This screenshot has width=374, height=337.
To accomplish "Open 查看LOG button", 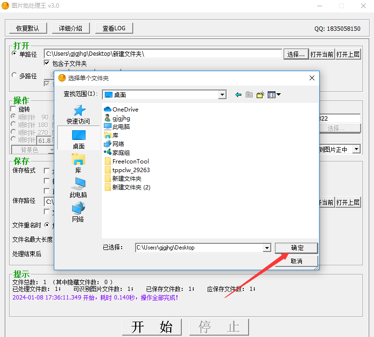I will click(114, 28).
